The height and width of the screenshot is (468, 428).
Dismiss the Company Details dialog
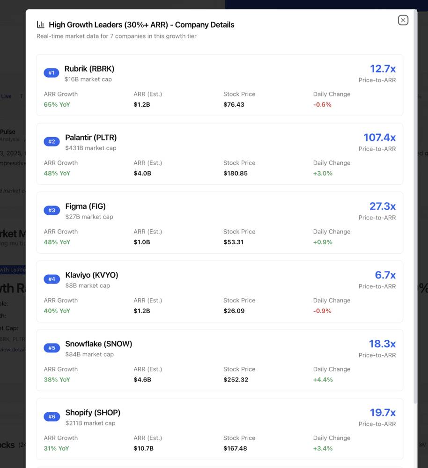click(x=403, y=20)
